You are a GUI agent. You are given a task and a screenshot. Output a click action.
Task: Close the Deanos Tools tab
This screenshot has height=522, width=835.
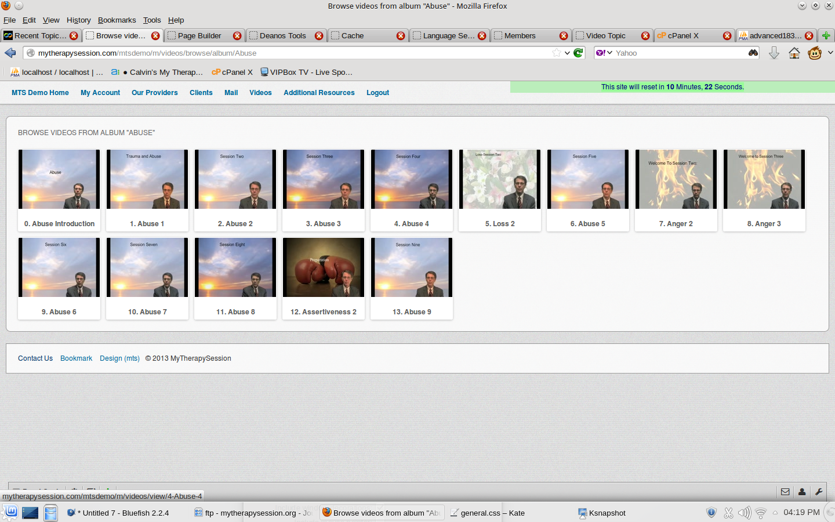[x=319, y=35]
